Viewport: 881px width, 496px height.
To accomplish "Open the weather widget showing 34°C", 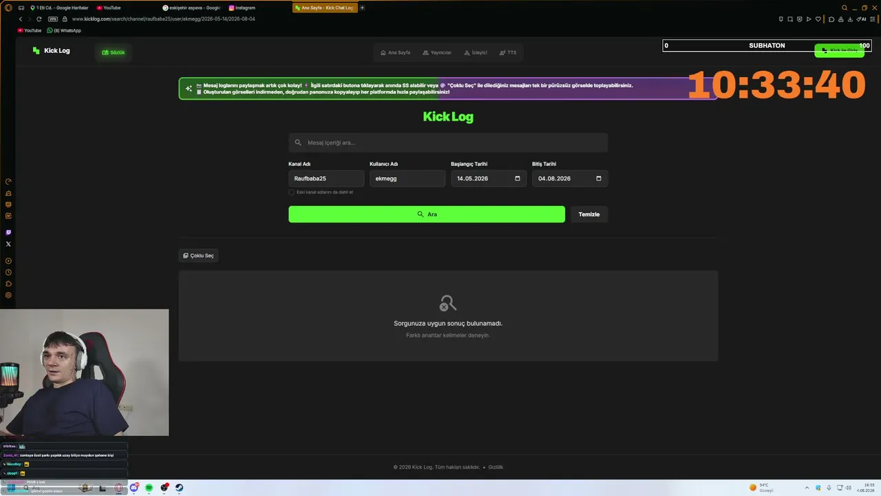I will [763, 488].
